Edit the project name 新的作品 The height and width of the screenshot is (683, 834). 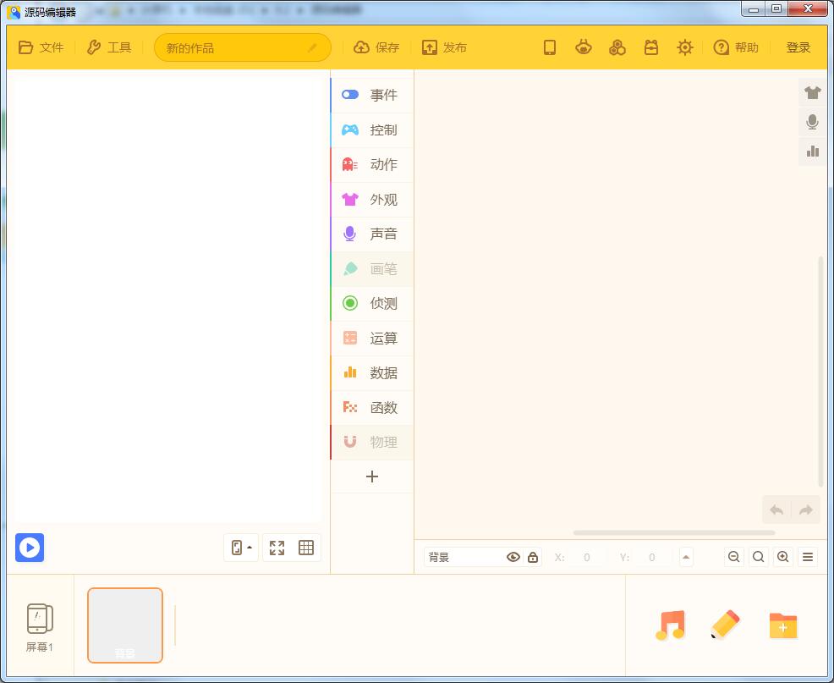point(243,47)
